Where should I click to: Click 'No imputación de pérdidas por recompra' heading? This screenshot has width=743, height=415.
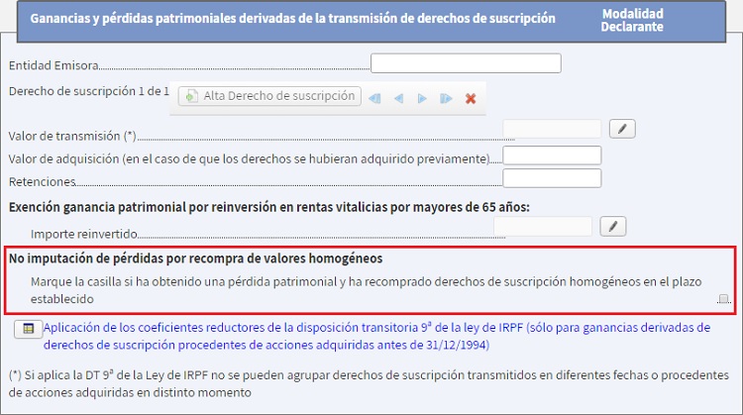196,259
